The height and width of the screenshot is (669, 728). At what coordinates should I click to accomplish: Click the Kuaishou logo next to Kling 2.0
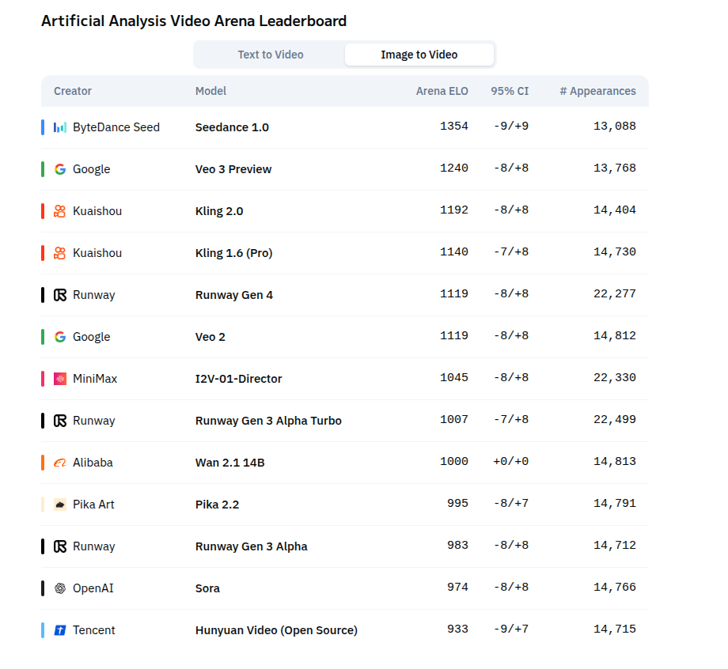[x=60, y=211]
